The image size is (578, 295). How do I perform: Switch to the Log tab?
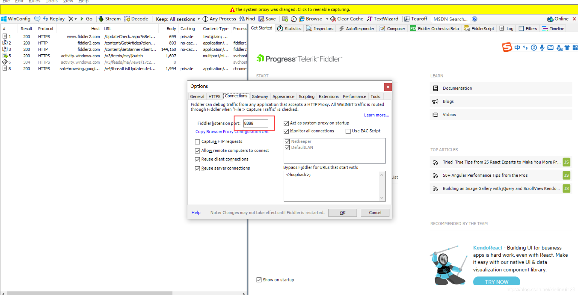point(506,29)
